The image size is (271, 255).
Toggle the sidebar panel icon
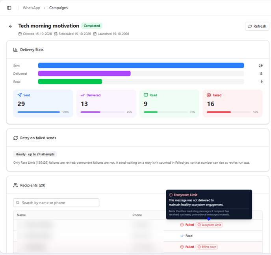pos(9,8)
